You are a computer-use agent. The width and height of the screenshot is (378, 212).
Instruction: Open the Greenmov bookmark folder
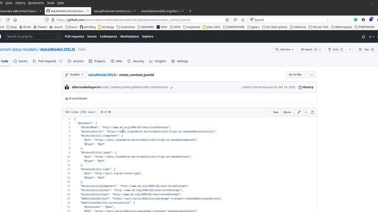(126, 27)
